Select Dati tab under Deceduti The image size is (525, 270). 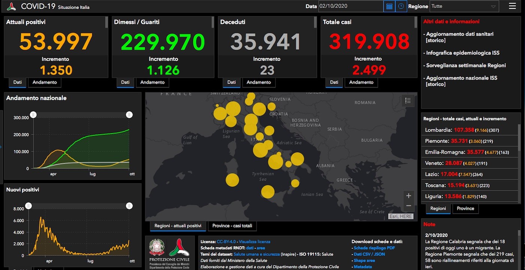231,82
